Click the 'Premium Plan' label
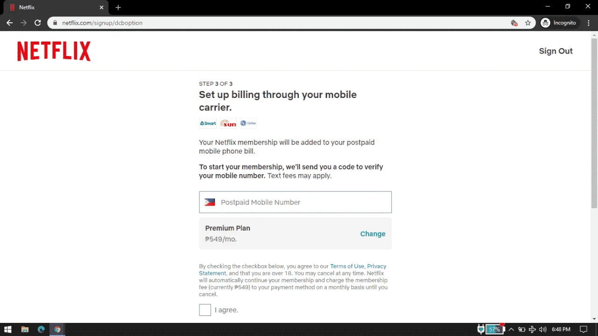This screenshot has height=336, width=598. point(228,228)
